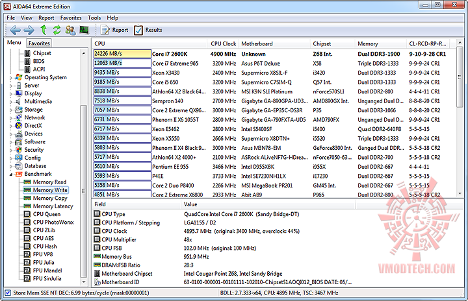Image resolution: width=468 pixels, height=301 pixels.
Task: Select CPU ZLib benchmark icon
Action: coord(27,230)
